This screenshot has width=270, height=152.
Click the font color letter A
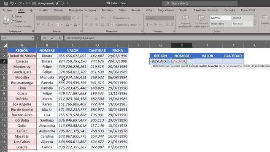76,24
